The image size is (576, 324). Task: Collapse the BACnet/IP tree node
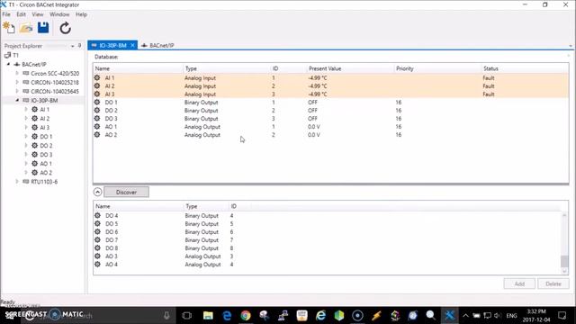click(8, 64)
